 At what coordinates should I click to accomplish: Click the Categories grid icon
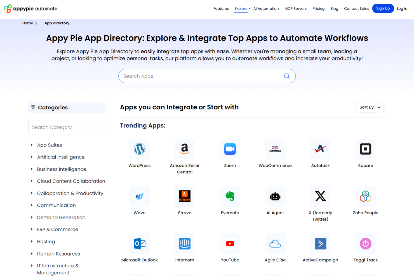pos(33,107)
